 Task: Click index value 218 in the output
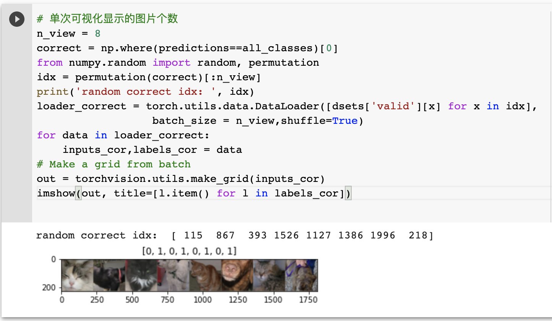[418, 235]
